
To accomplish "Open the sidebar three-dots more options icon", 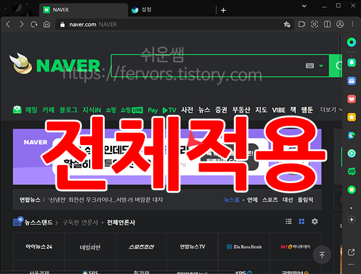I will (x=351, y=264).
